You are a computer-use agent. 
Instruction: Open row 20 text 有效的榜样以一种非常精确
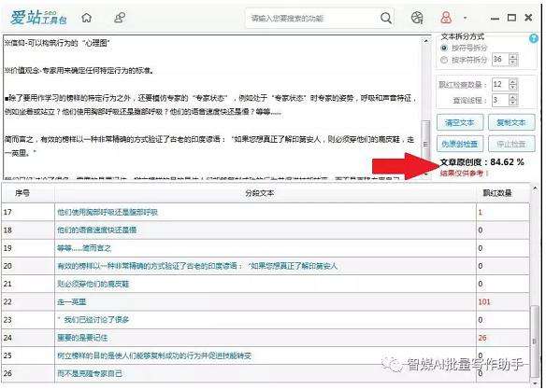click(x=197, y=266)
